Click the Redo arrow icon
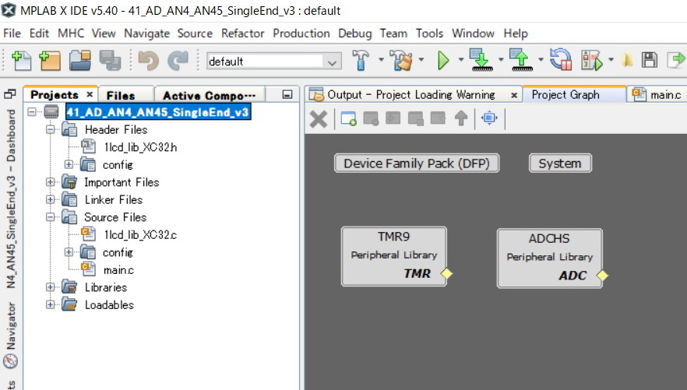The width and height of the screenshot is (687, 390). [178, 61]
